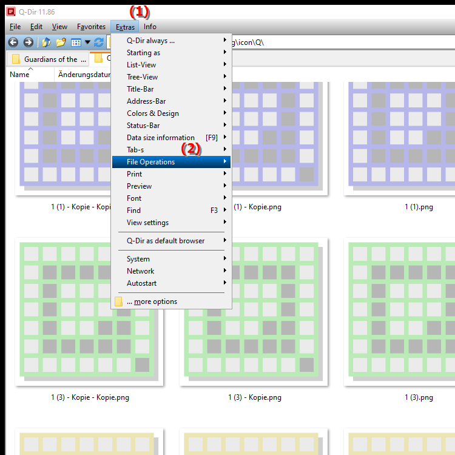Viewport: 455px width, 455px height.
Task: Open the Autostart submenu
Action: tap(171, 283)
